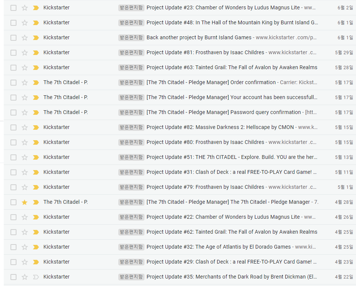This screenshot has width=356, height=286.
Task: Click 받은편지함 label on Project Update #23 row
Action: (x=131, y=8)
